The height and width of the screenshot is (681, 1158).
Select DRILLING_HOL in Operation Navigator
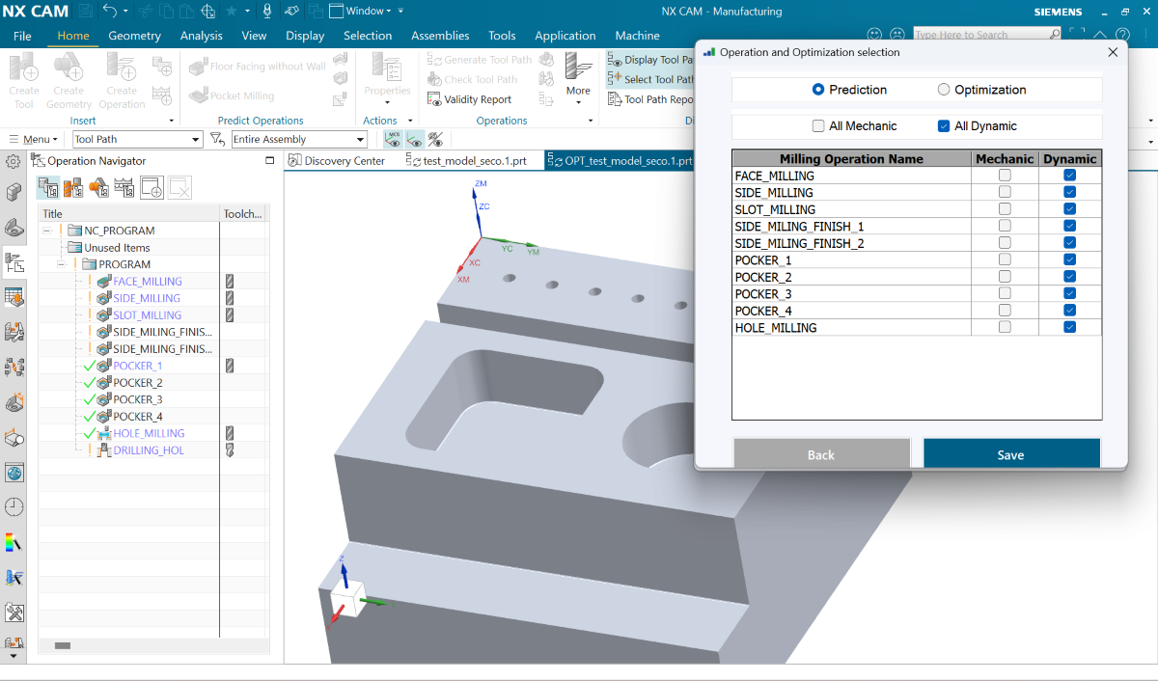click(149, 450)
